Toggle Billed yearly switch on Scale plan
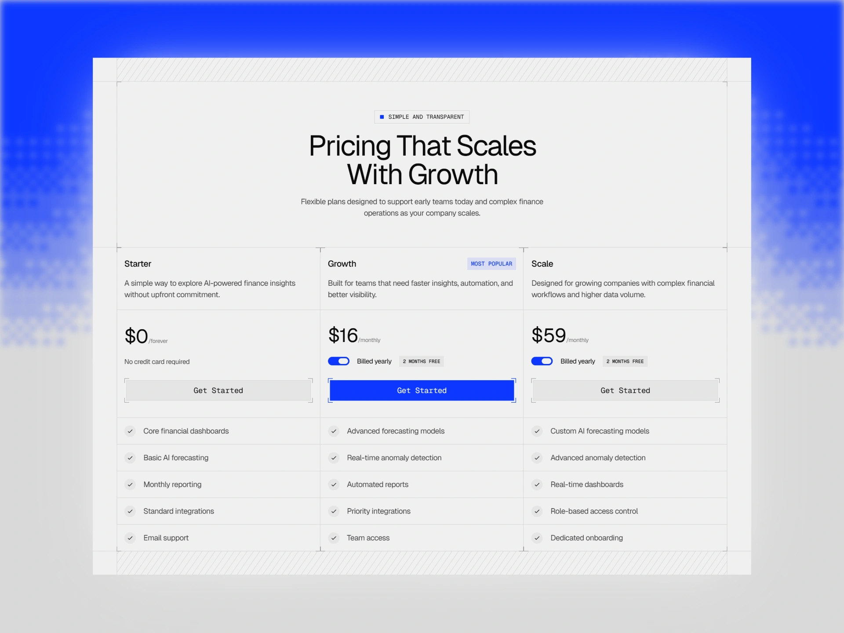Screen dimensions: 844x633 pyautogui.click(x=542, y=361)
